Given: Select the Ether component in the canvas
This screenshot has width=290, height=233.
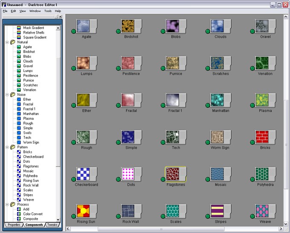Looking at the screenshot, I should pyautogui.click(x=86, y=100).
